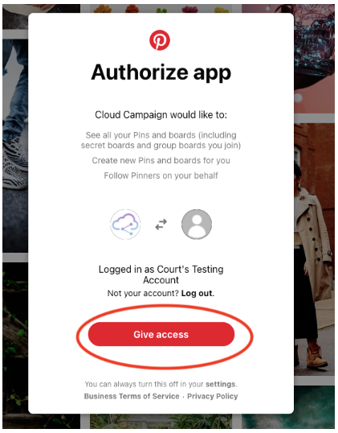Open the settings link in the footer
Viewport: 338px width, 433px height.
click(221, 384)
